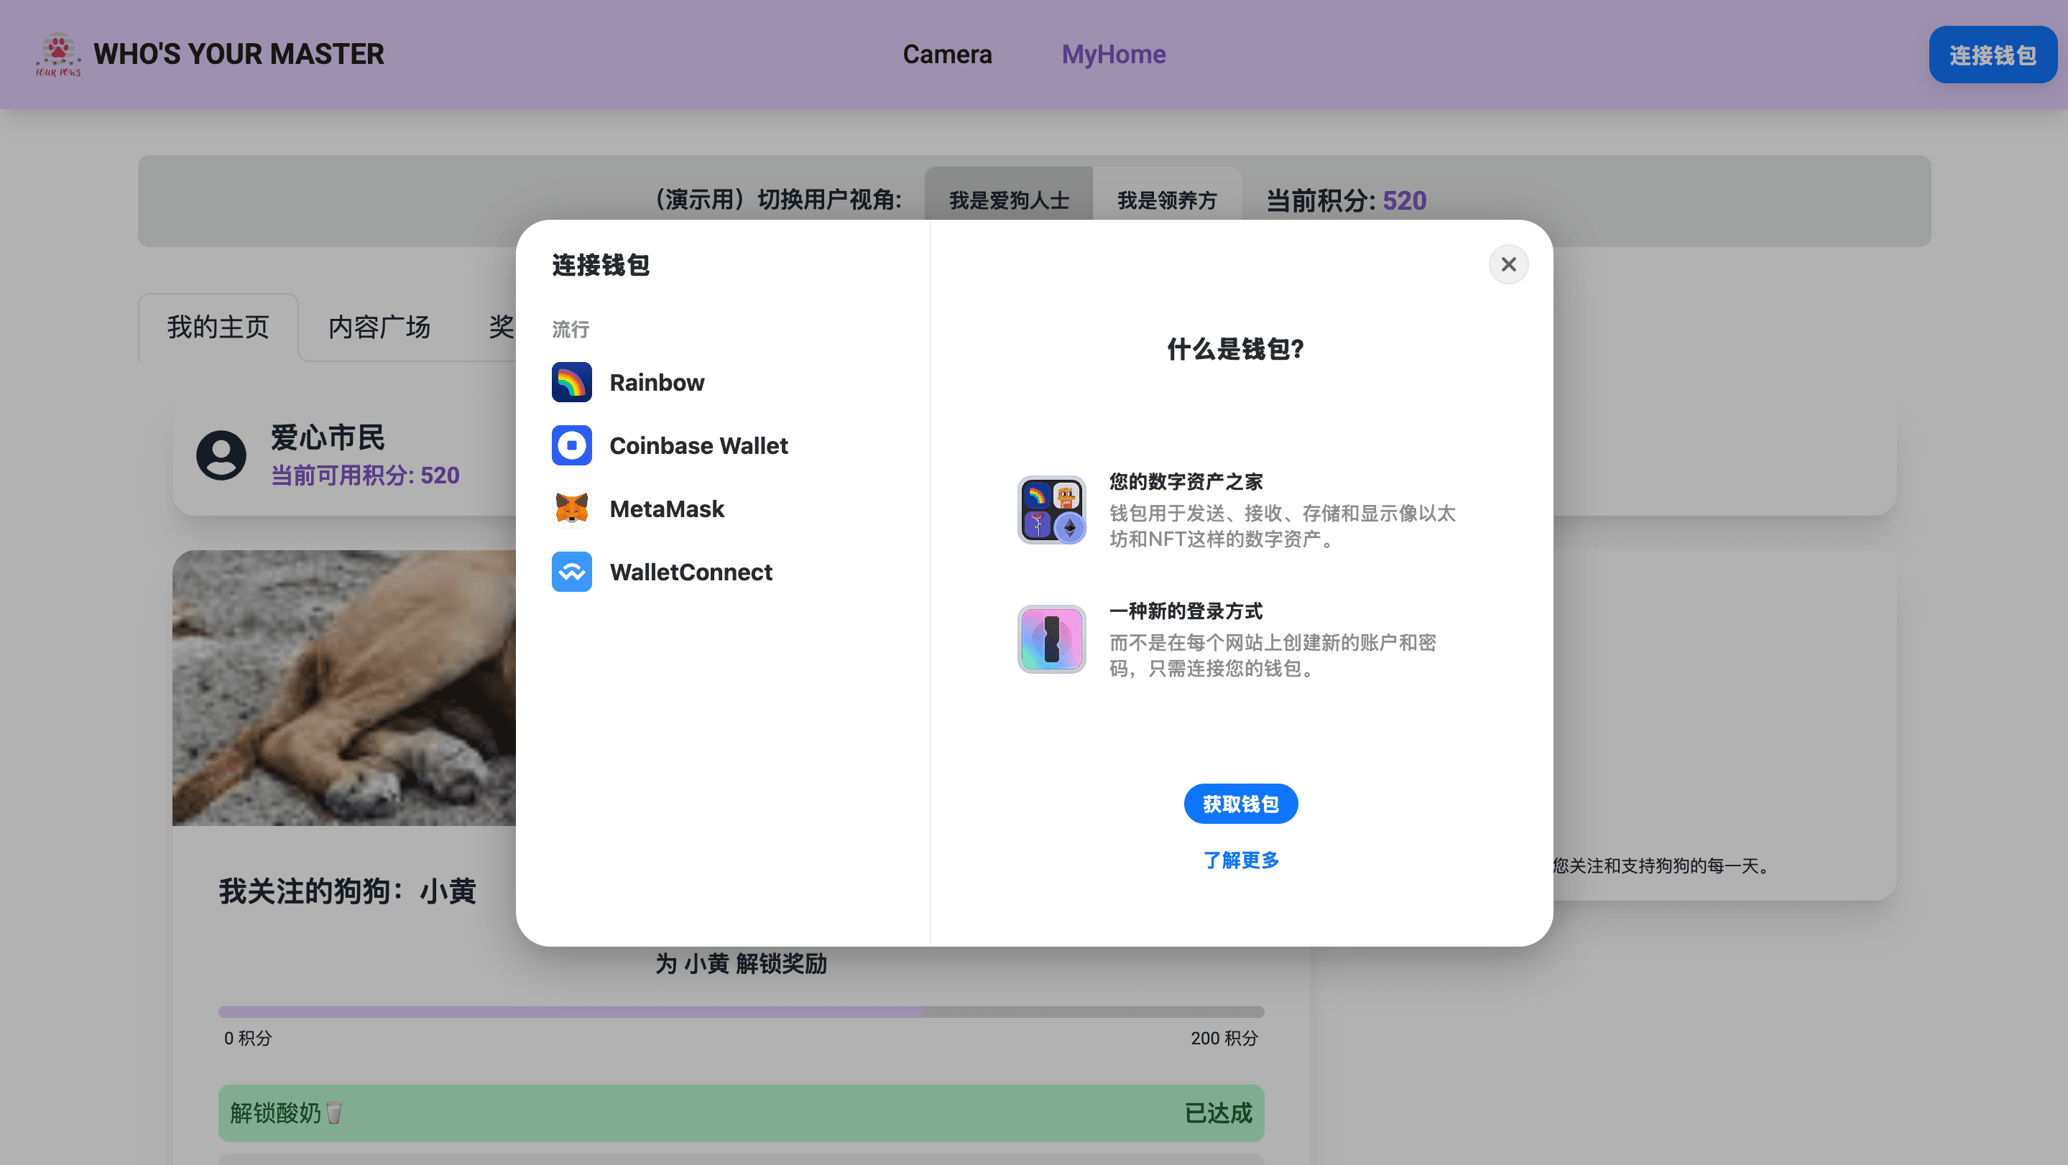Click the 连接钱包 dialog title
Screen dimensions: 2068x1165
coord(601,265)
